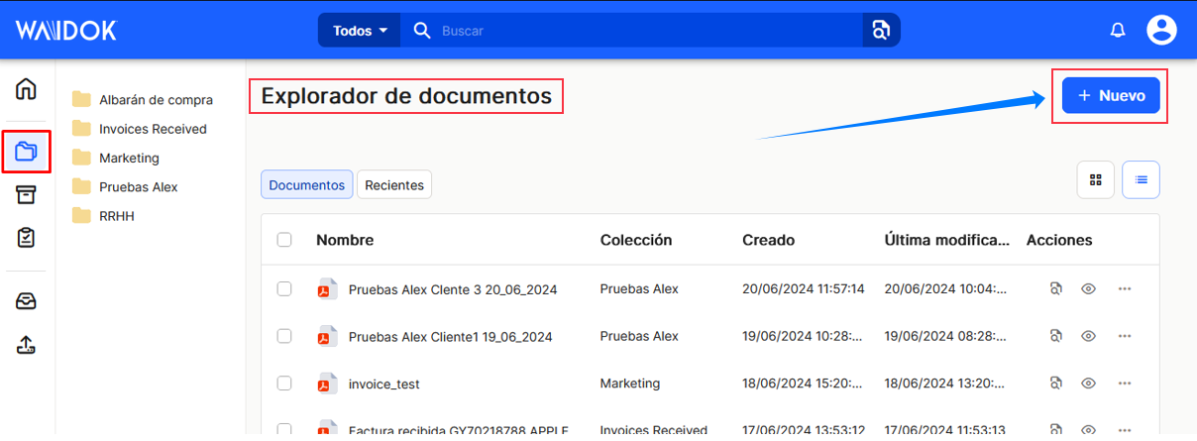Click created date 17/06/2024 13:53:12
The width and height of the screenshot is (1197, 441).
pos(804,430)
